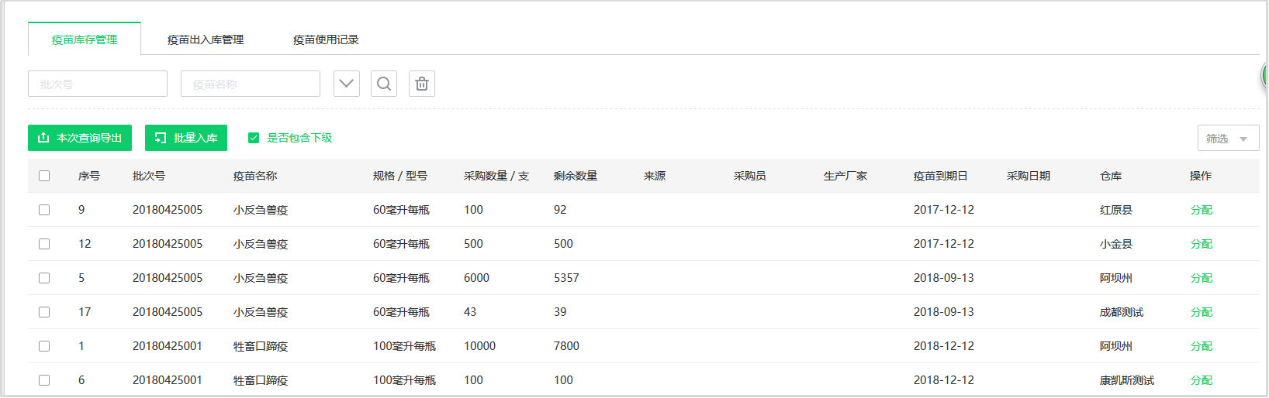Click the 疫苗到期日 column header
This screenshot has width=1269, height=398.
[x=941, y=176]
